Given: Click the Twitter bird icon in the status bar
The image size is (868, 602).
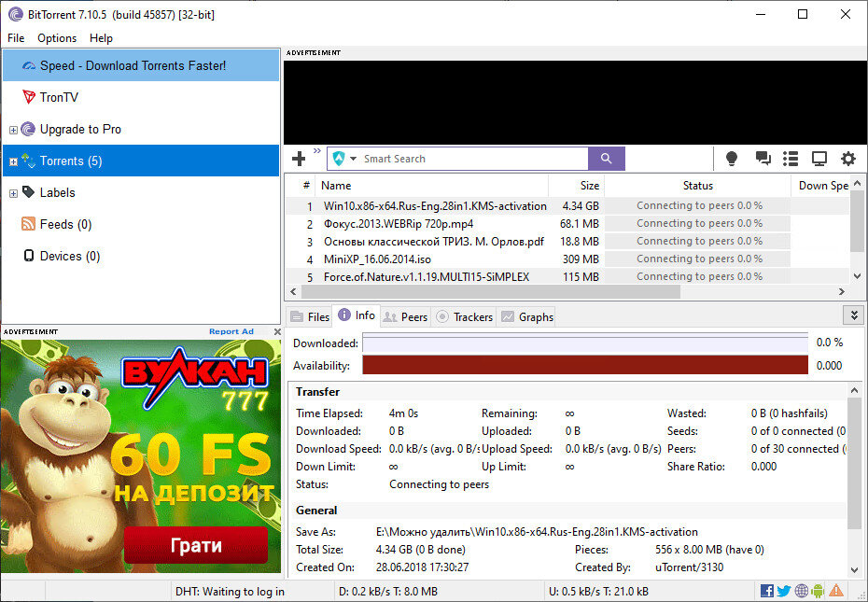Looking at the screenshot, I should coord(783,591).
